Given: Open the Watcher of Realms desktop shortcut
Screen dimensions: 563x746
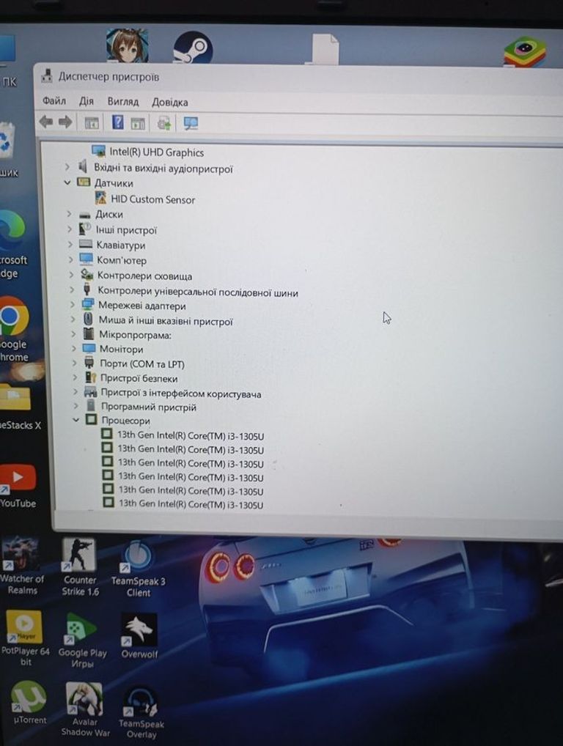Looking at the screenshot, I should click(21, 566).
